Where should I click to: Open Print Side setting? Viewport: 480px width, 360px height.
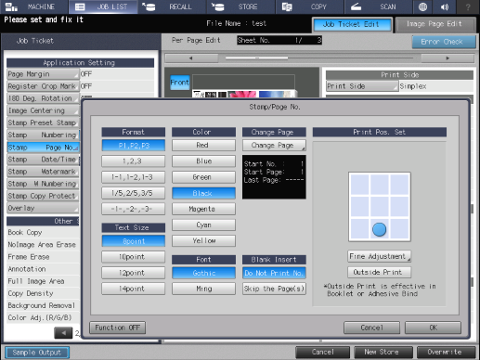tap(362, 86)
